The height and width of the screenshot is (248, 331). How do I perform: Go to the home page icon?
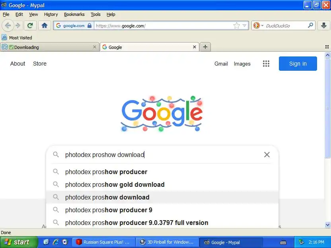pos(44,25)
